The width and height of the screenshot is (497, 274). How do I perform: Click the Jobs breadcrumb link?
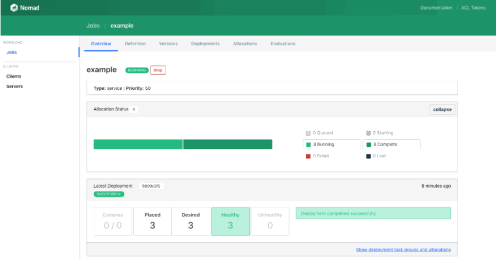pyautogui.click(x=93, y=26)
